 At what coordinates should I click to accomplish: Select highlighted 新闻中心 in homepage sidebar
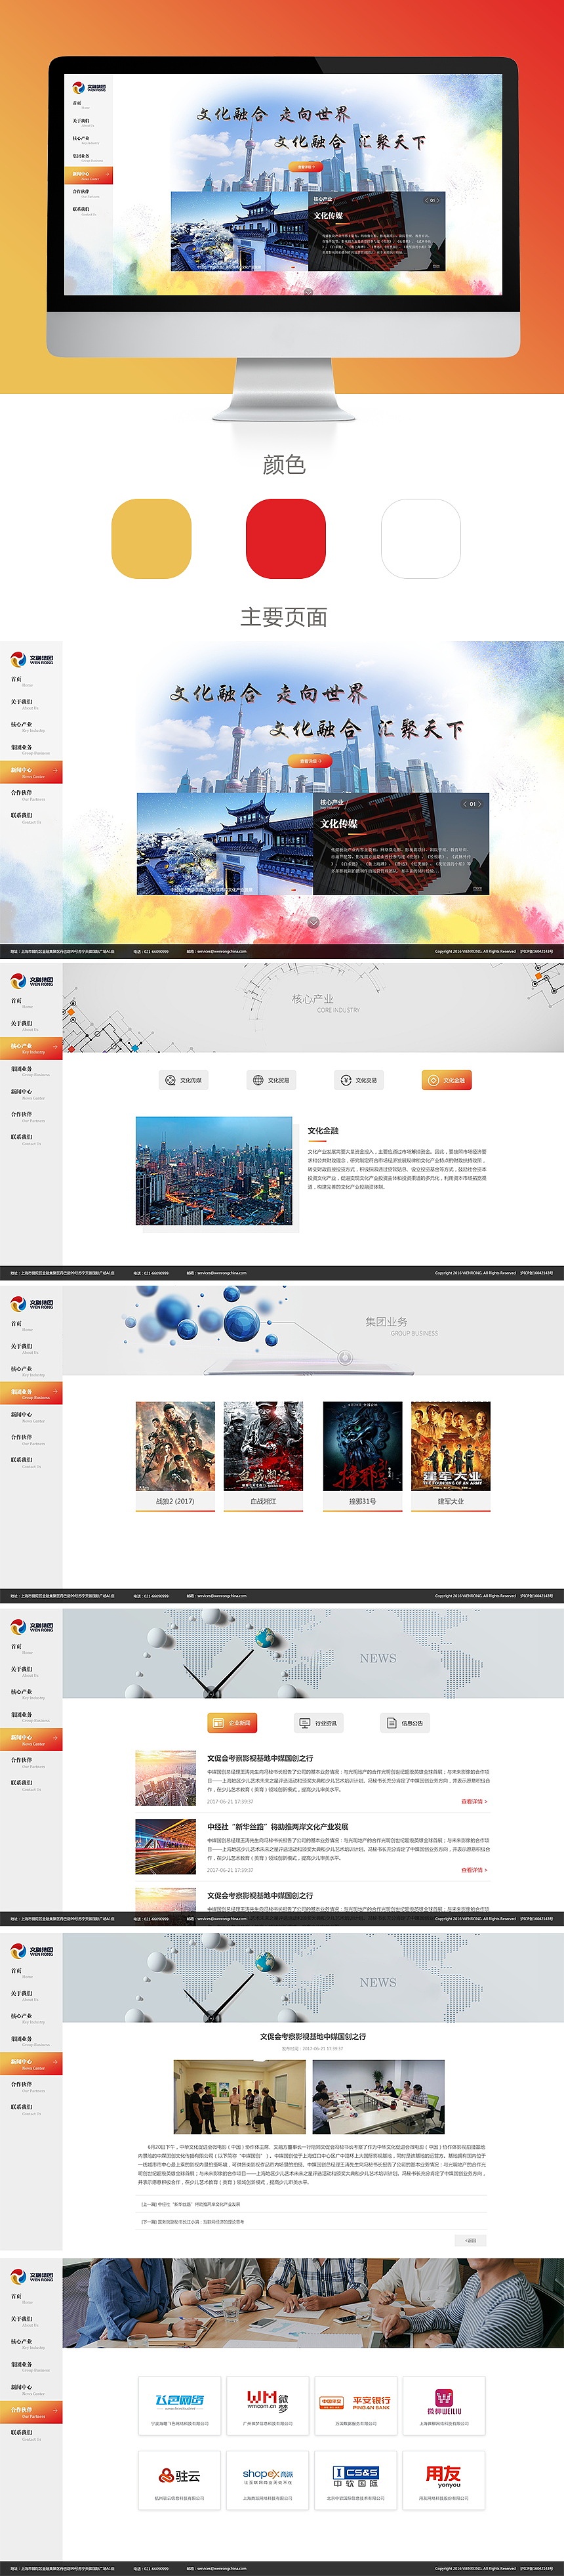tap(31, 772)
